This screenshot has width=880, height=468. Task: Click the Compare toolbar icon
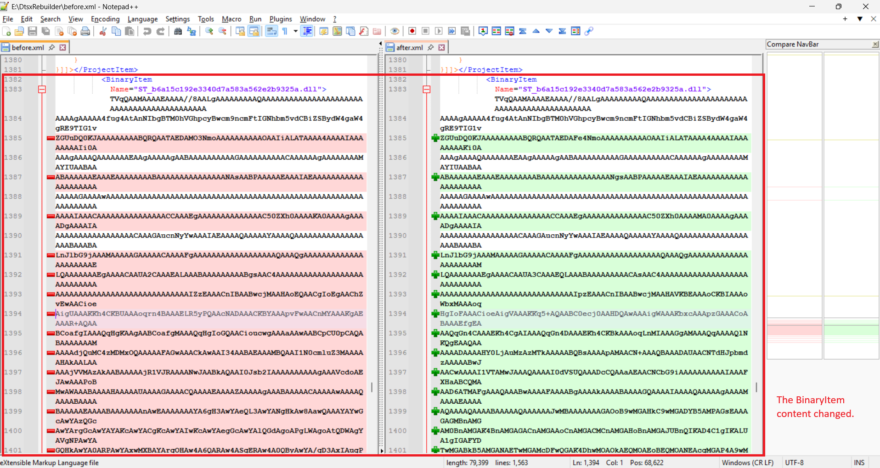coord(496,31)
